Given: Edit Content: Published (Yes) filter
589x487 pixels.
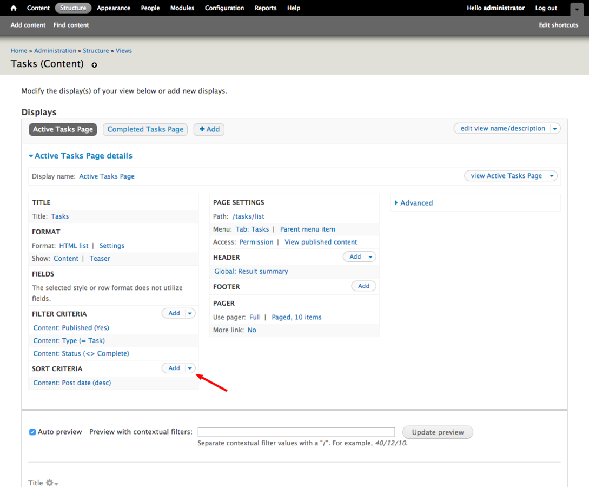Looking at the screenshot, I should pyautogui.click(x=71, y=328).
